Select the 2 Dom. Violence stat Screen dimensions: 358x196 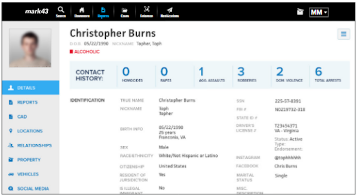289,74
